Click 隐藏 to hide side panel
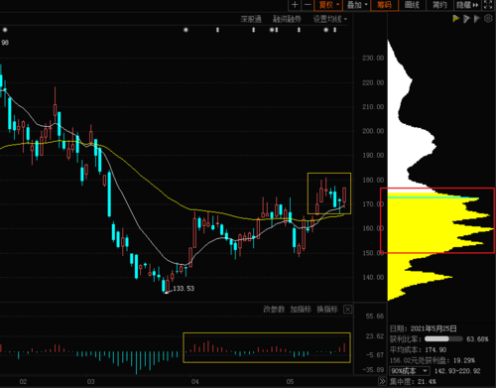 coord(467,5)
